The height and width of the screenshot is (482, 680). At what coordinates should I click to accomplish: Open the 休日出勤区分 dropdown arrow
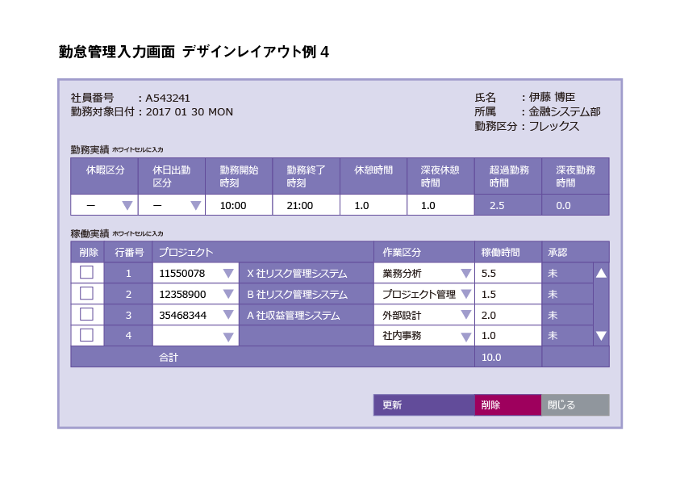pos(195,205)
